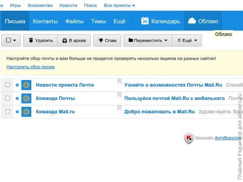Open the Темы tab
243x182 pixels.
pyautogui.click(x=98, y=21)
